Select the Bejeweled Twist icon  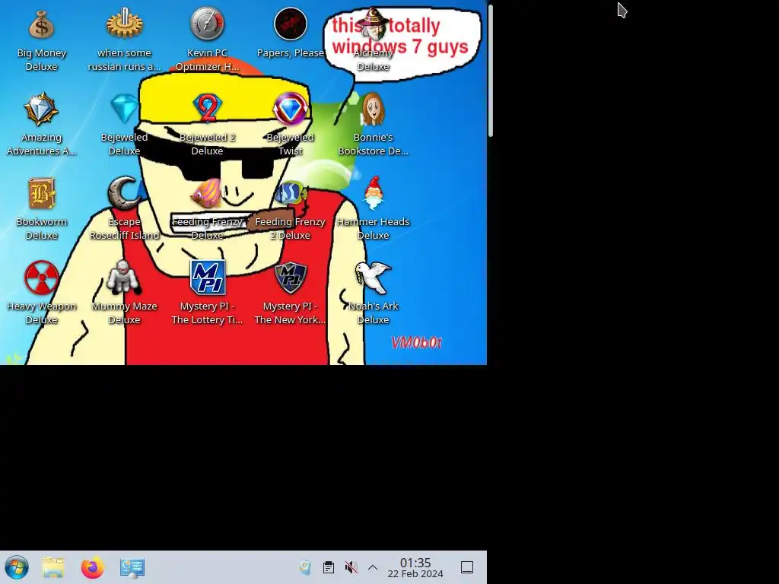pos(290,108)
